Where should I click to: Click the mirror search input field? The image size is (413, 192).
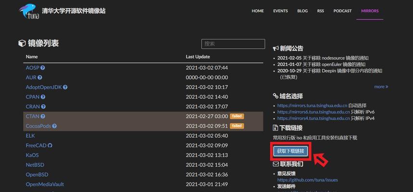tap(233, 44)
